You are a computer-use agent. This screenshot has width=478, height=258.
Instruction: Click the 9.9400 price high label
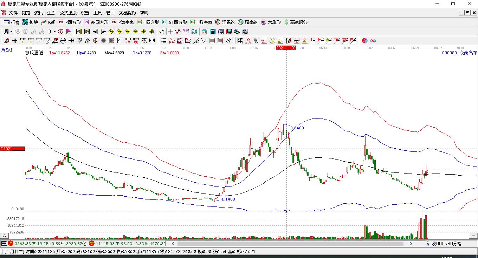[x=297, y=128]
